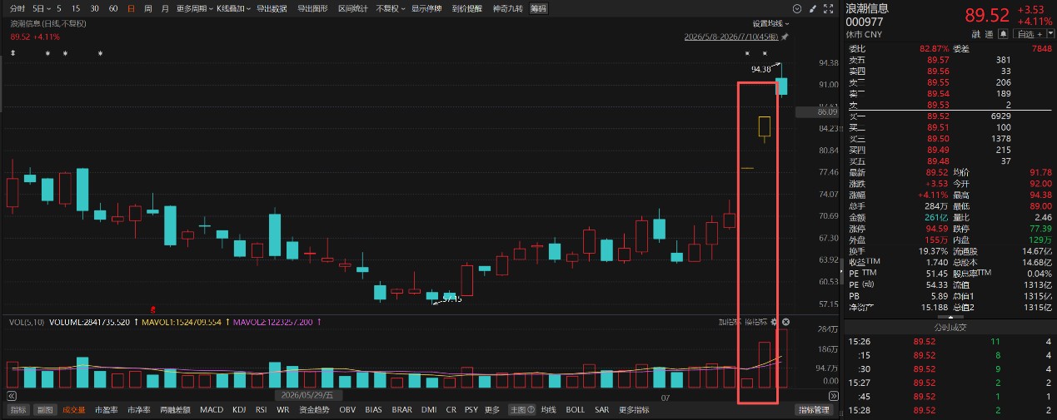Jump to chart start with left arrows
Image resolution: width=1057 pixels, height=420 pixels.
click(12, 396)
